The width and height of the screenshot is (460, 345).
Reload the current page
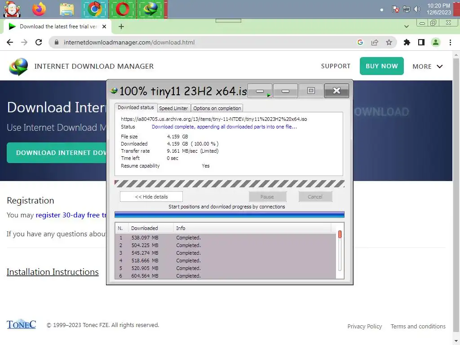point(39,42)
